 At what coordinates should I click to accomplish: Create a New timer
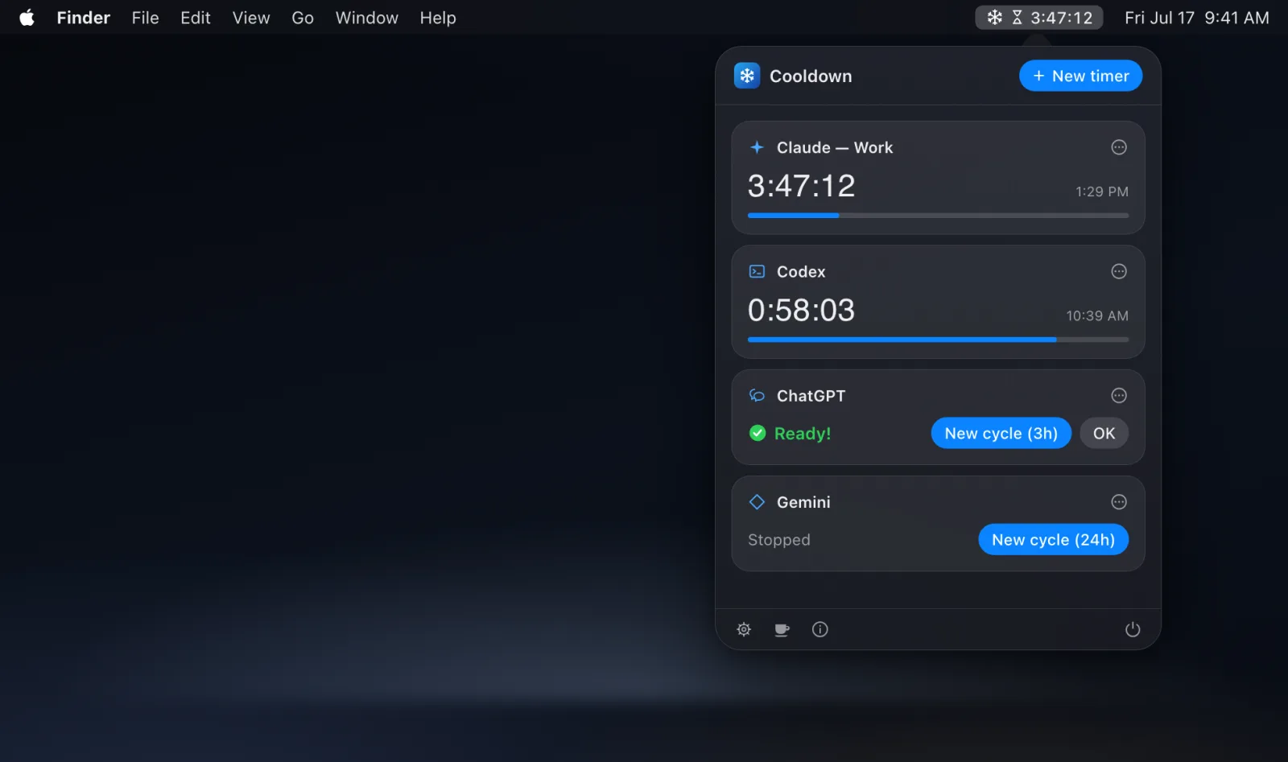(x=1080, y=76)
